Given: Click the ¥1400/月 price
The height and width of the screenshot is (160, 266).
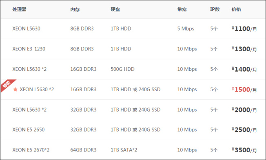Looking at the screenshot, I should [244, 69].
